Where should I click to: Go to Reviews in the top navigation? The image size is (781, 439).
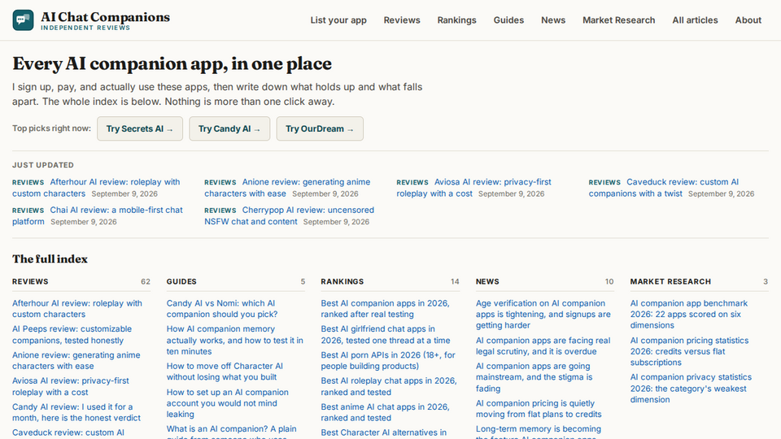pos(401,20)
